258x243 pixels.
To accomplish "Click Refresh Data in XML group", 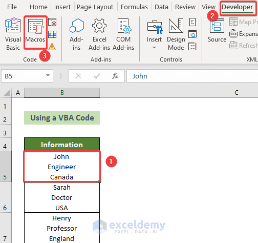I will [244, 45].
